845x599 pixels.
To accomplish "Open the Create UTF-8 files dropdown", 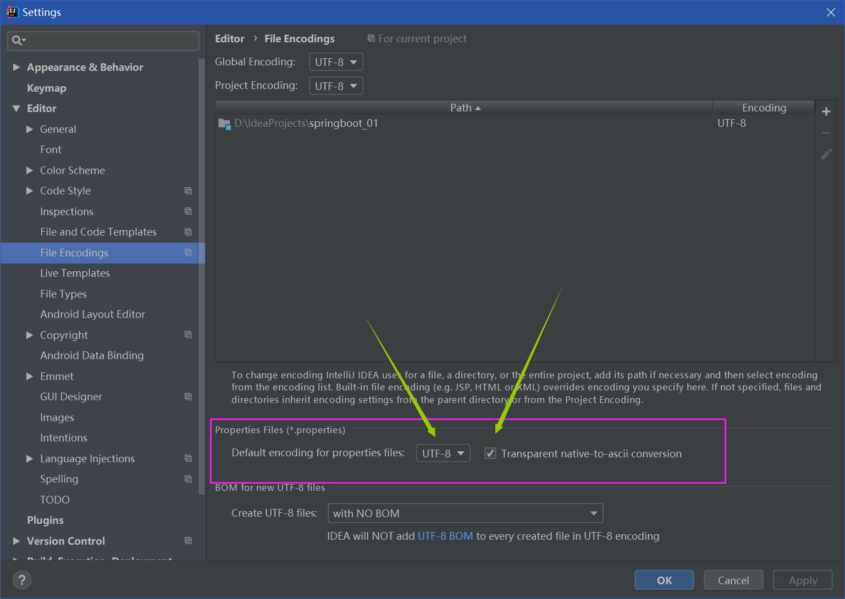I will [x=465, y=513].
